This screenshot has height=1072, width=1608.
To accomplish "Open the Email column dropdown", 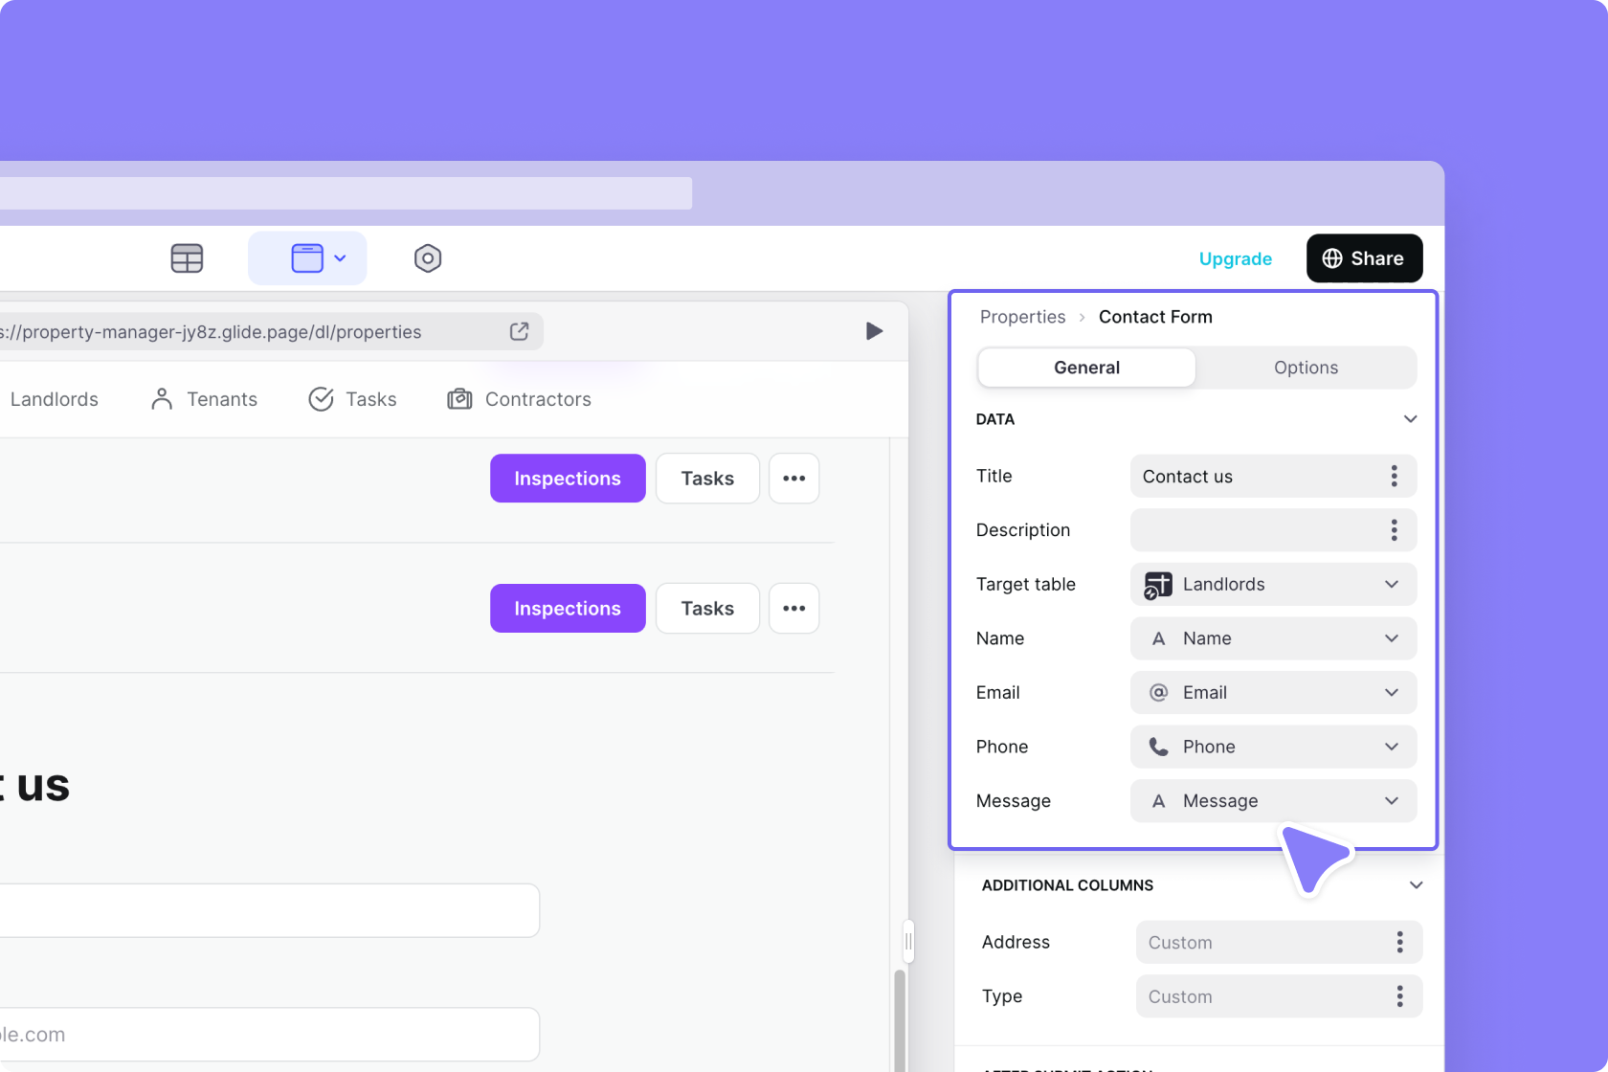I will [1273, 693].
